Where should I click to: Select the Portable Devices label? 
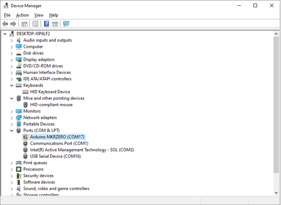click(x=39, y=124)
